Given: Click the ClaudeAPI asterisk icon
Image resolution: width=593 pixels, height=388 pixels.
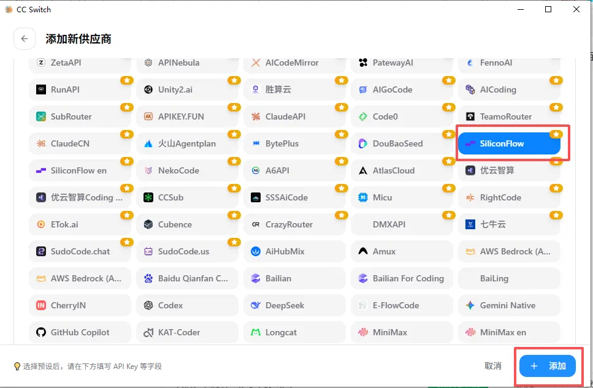Looking at the screenshot, I should [x=256, y=116].
